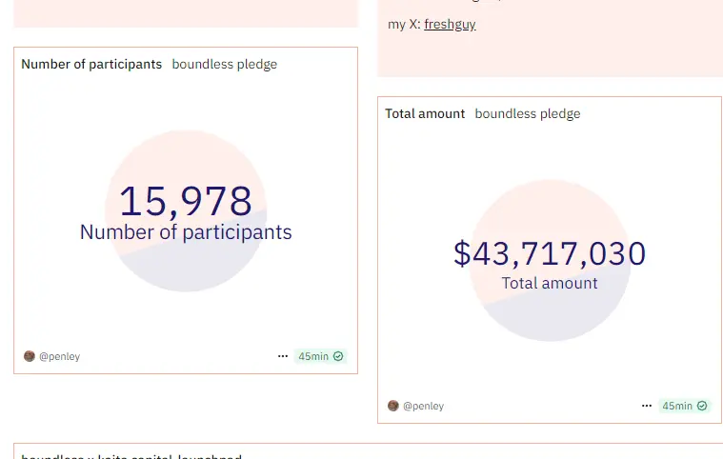Viewport: 723px width, 459px height.
Task: Open 'boundless pledge' query link beside Total amount
Action: click(x=528, y=114)
